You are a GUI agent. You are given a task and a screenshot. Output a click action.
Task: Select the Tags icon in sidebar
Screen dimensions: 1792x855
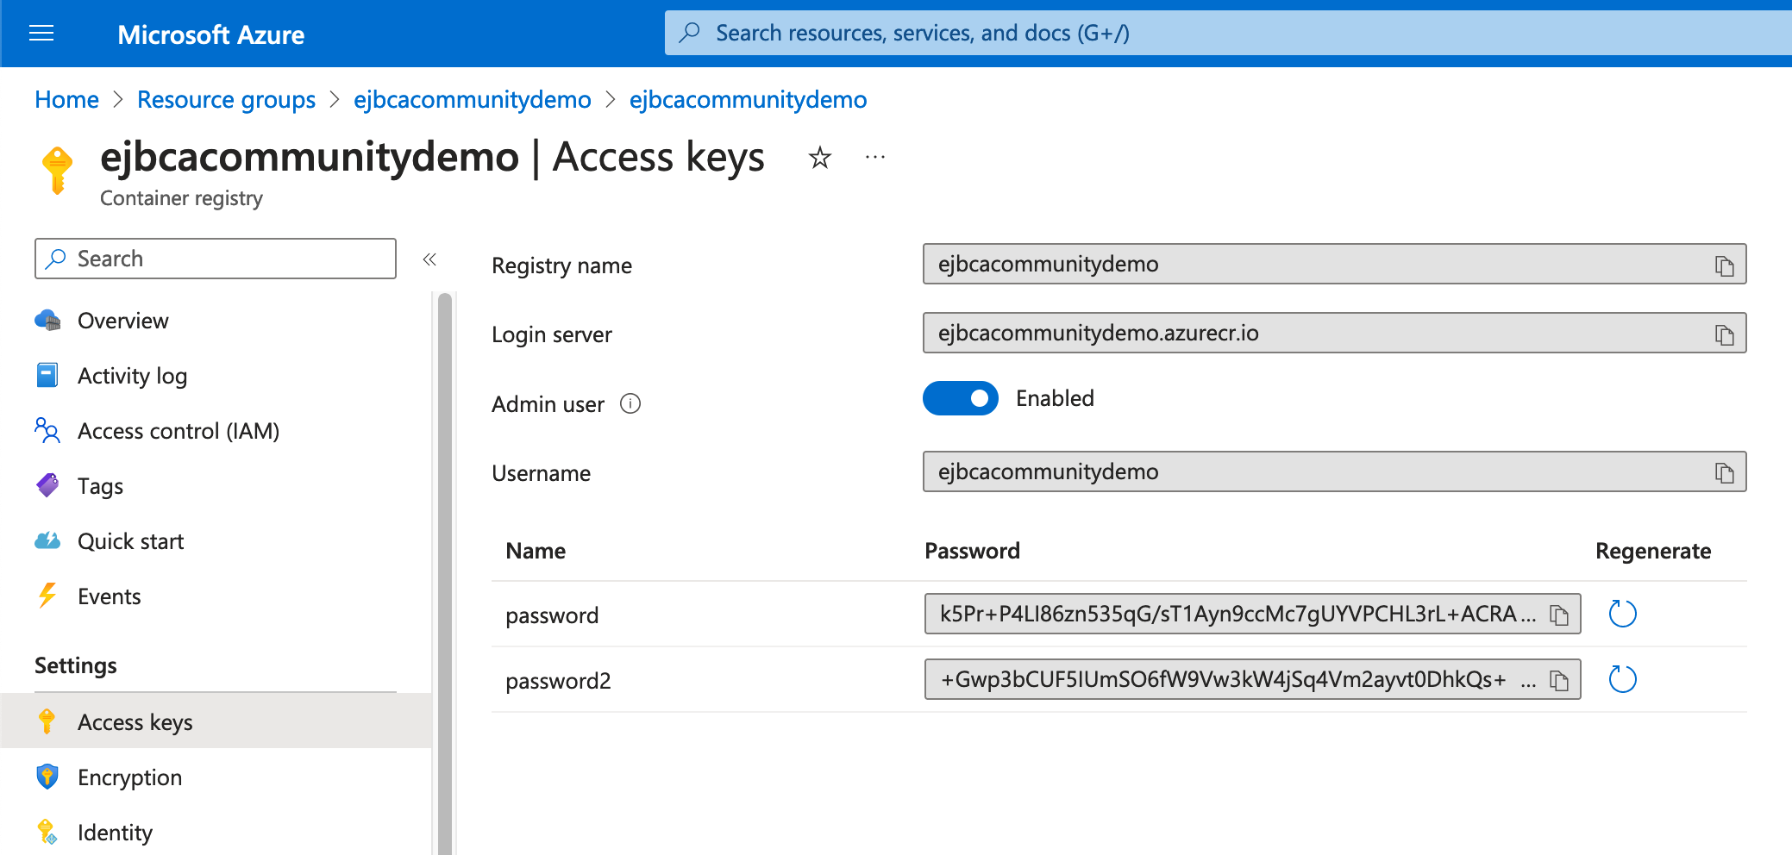pyautogui.click(x=48, y=485)
